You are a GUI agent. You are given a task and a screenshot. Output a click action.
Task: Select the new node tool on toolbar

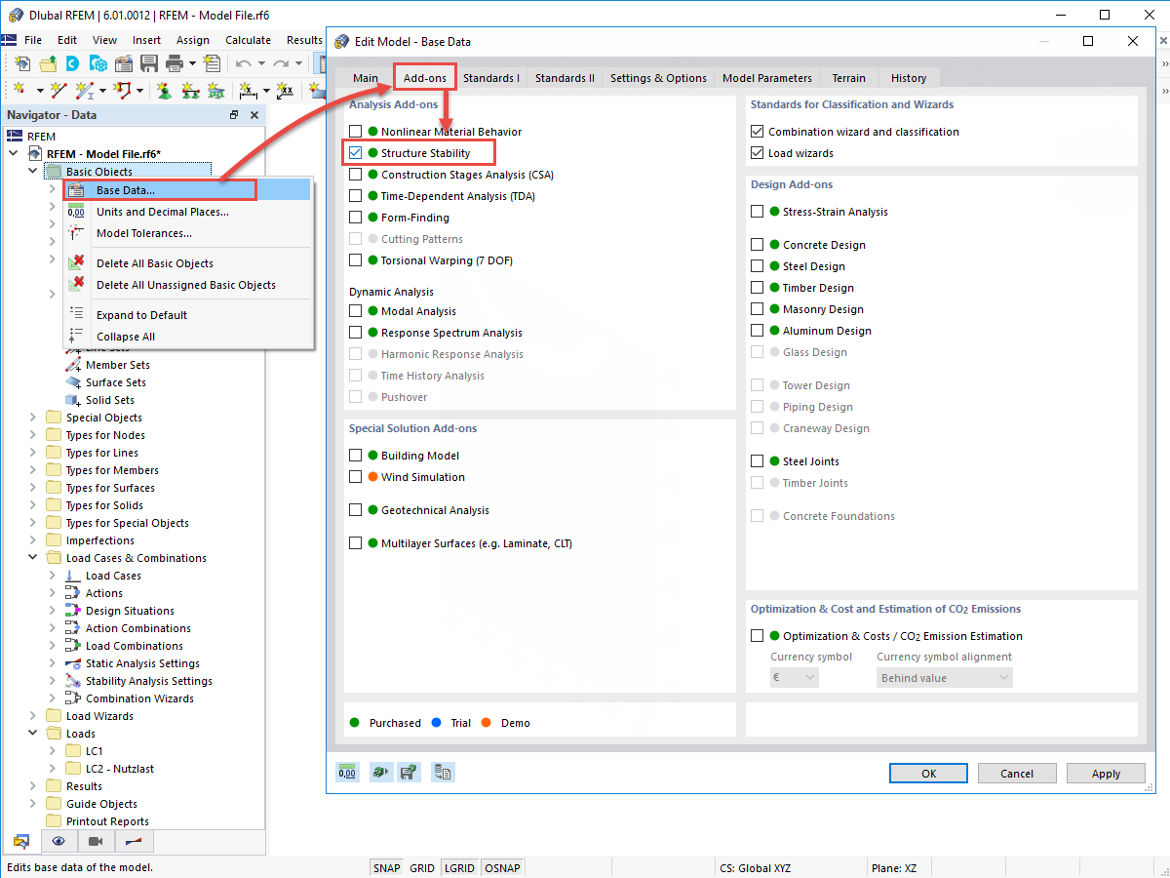[19, 89]
